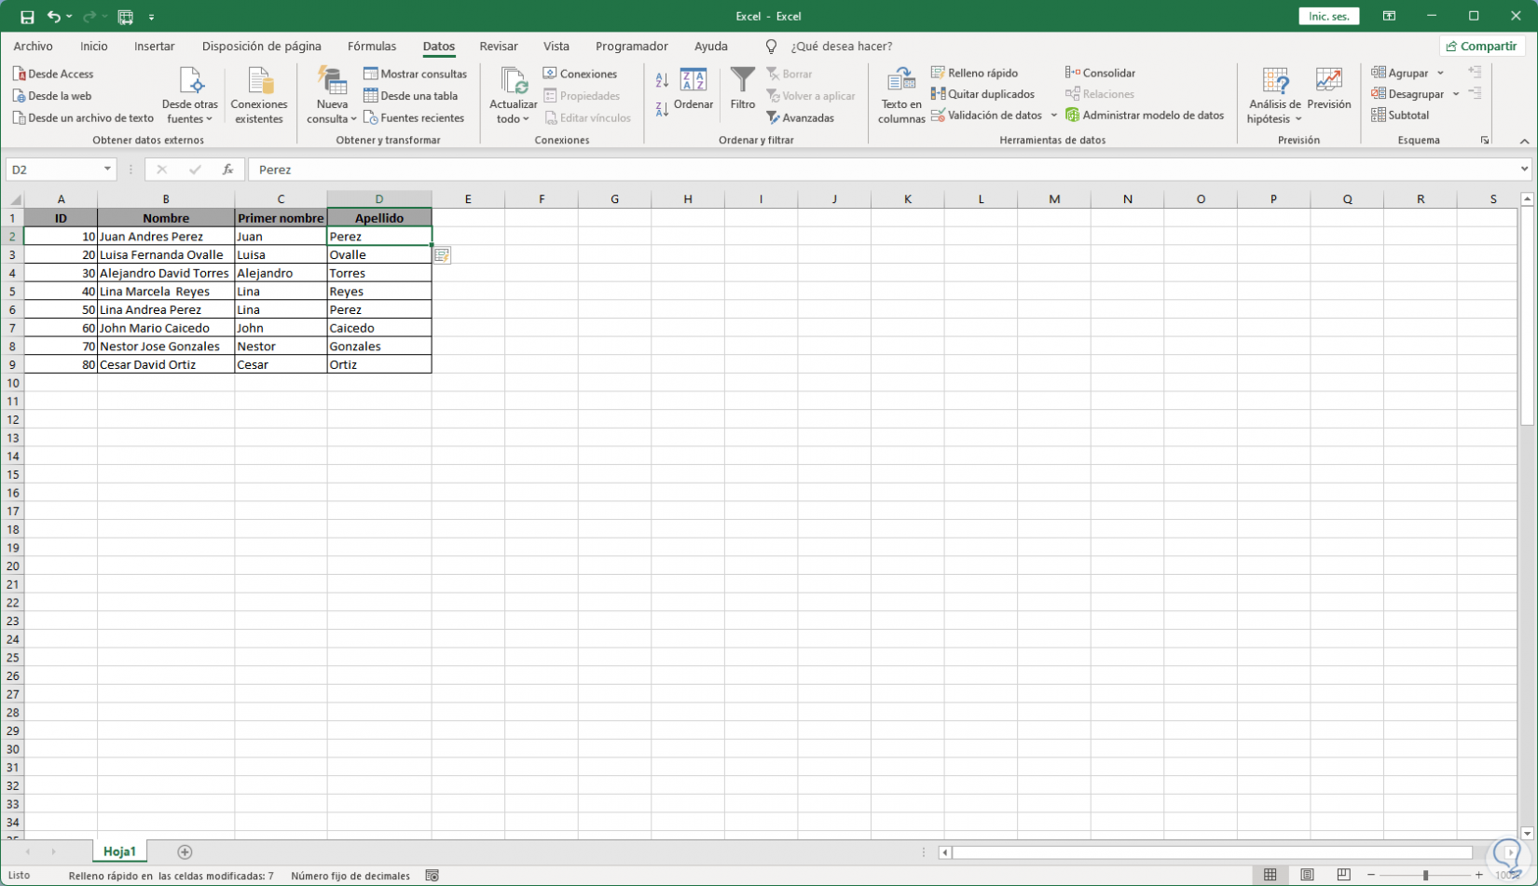
Task: Open Texto en columnas wizard
Action: (x=901, y=96)
